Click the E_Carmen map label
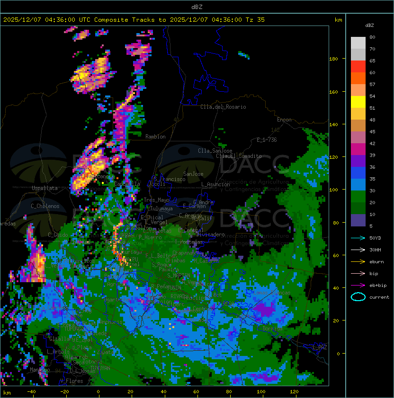Image resolution: width=394 pixels, height=398 pixels. pos(194,206)
